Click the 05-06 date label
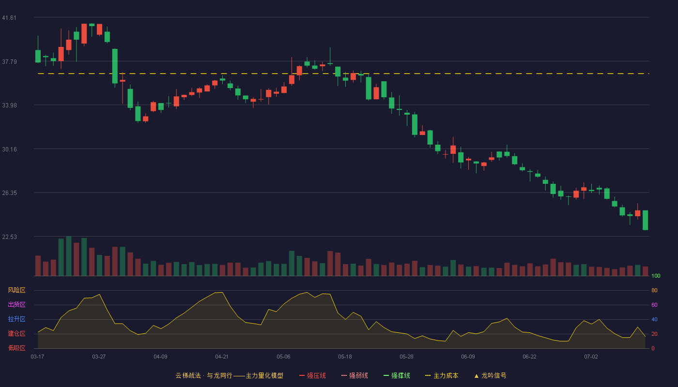The height and width of the screenshot is (387, 678). pos(283,357)
